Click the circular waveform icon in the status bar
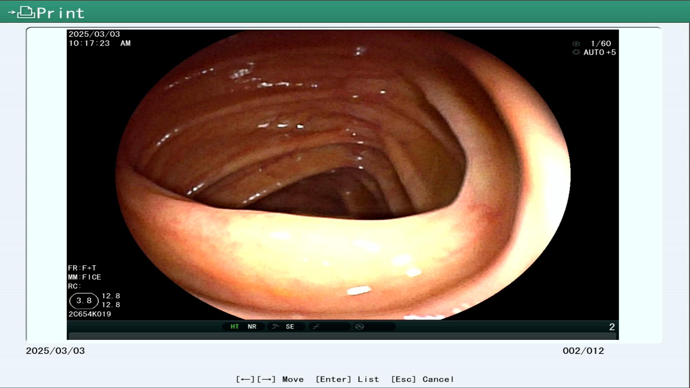Viewport: 690px width, 388px height. coord(359,327)
